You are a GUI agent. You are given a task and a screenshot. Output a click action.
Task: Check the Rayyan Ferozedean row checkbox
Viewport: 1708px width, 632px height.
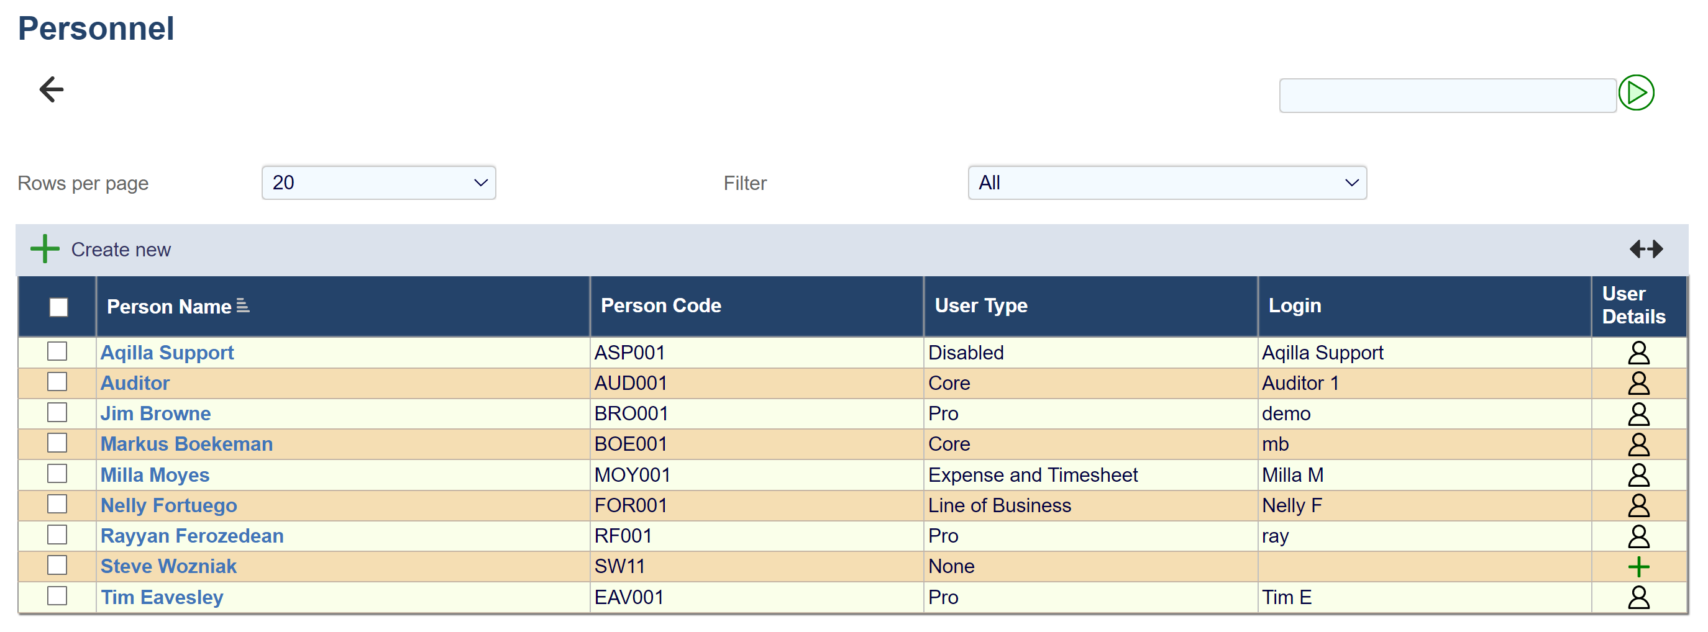[x=58, y=535]
